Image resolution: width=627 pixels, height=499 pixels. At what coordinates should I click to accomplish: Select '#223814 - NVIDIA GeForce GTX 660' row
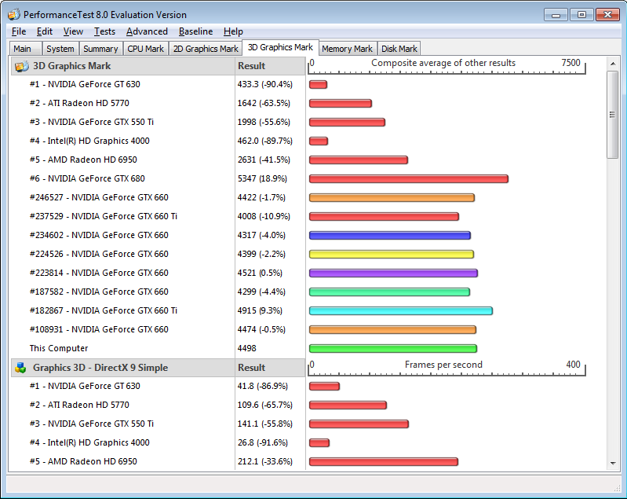tap(99, 273)
